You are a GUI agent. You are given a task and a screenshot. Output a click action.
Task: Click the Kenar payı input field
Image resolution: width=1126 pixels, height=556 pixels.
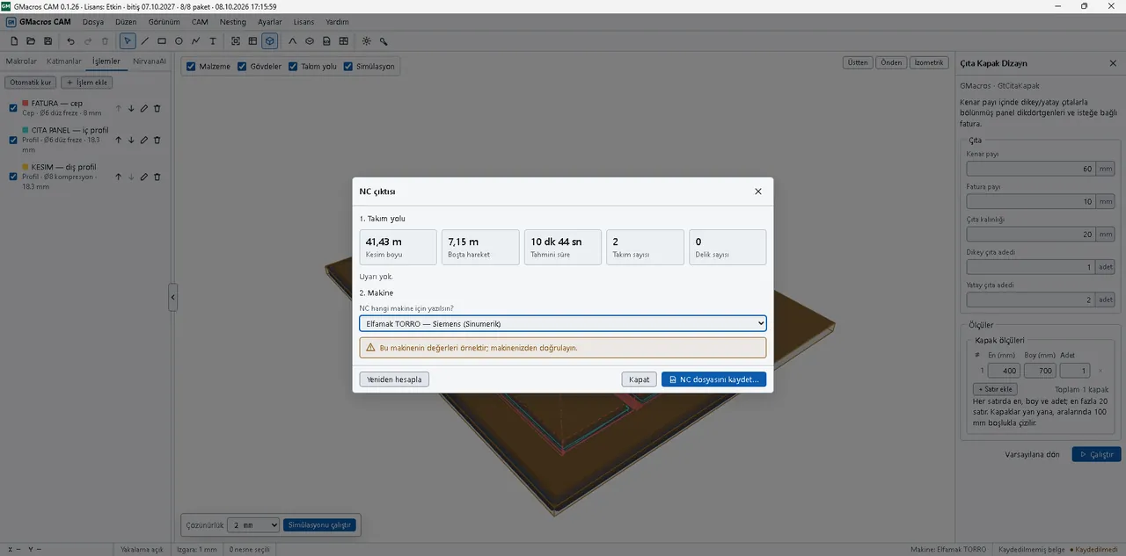tap(1030, 169)
